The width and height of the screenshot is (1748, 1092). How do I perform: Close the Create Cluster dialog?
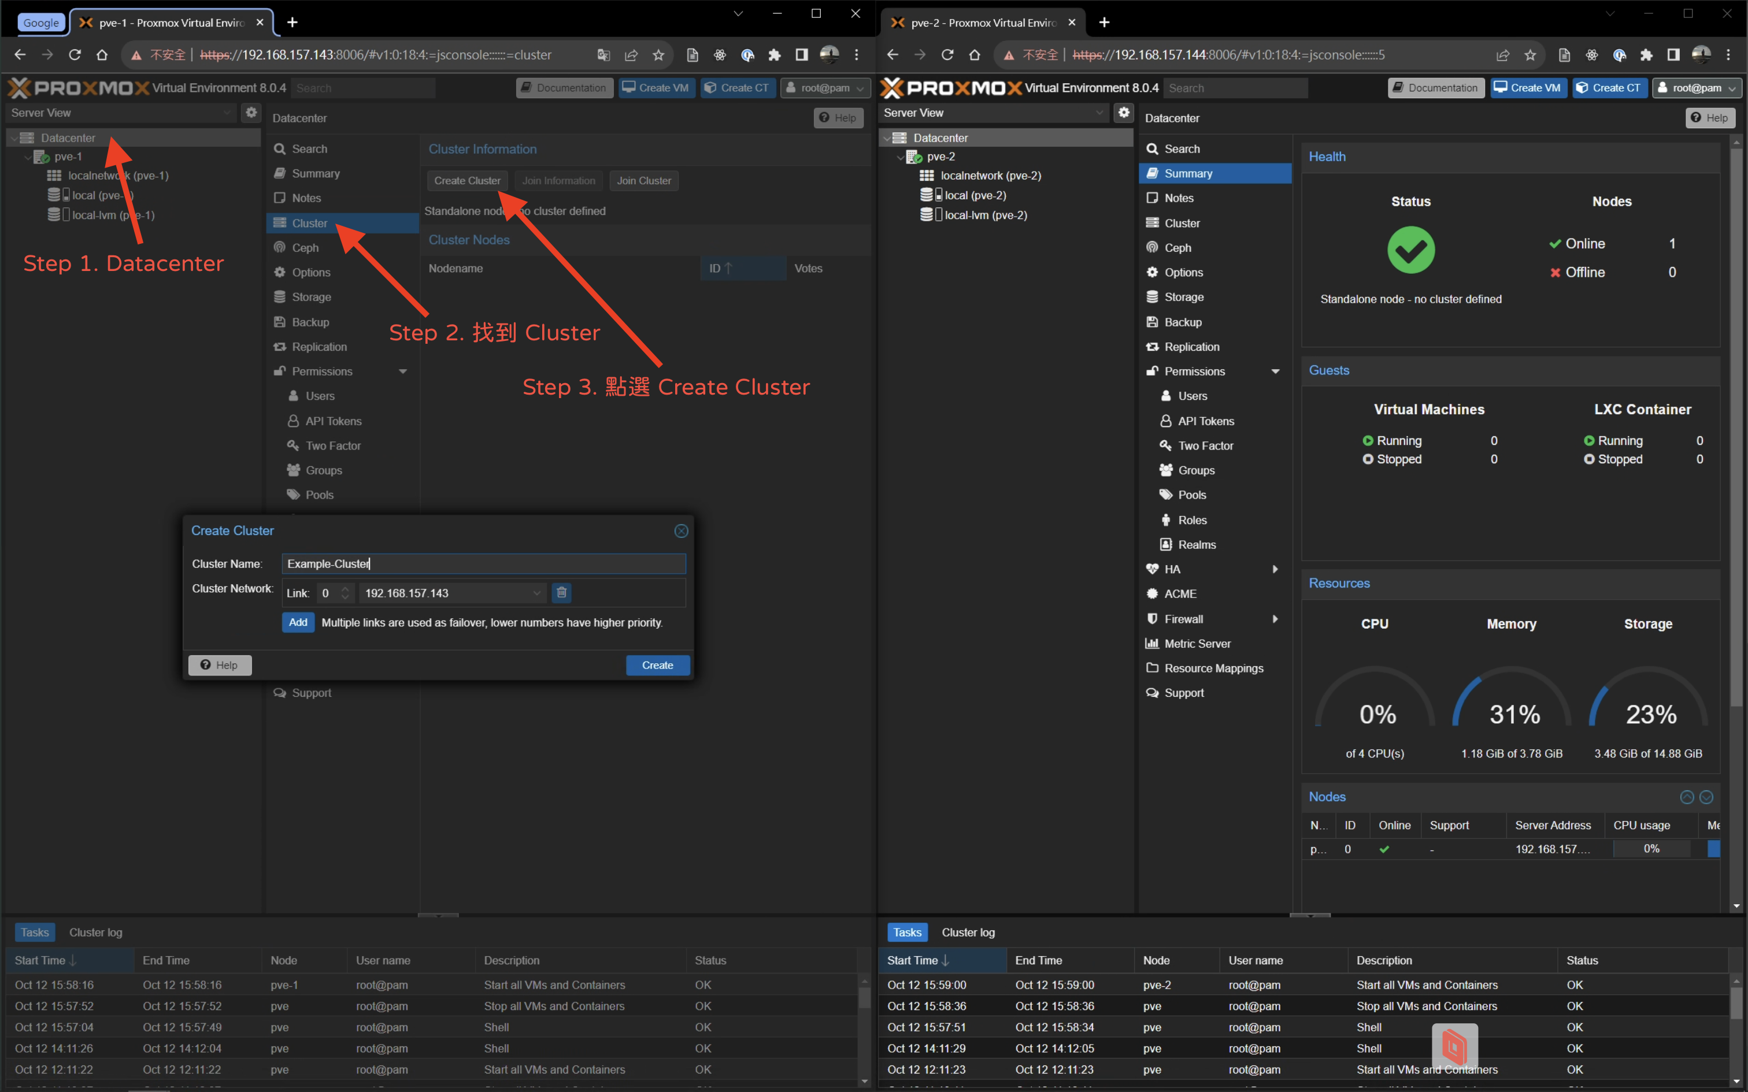tap(680, 531)
